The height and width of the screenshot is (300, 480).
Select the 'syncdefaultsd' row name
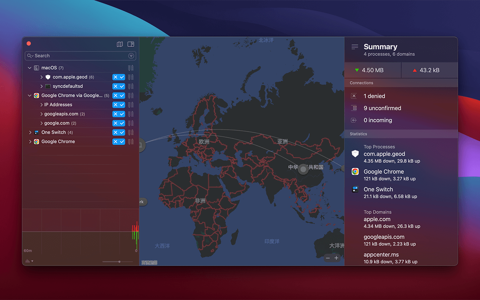(68, 86)
